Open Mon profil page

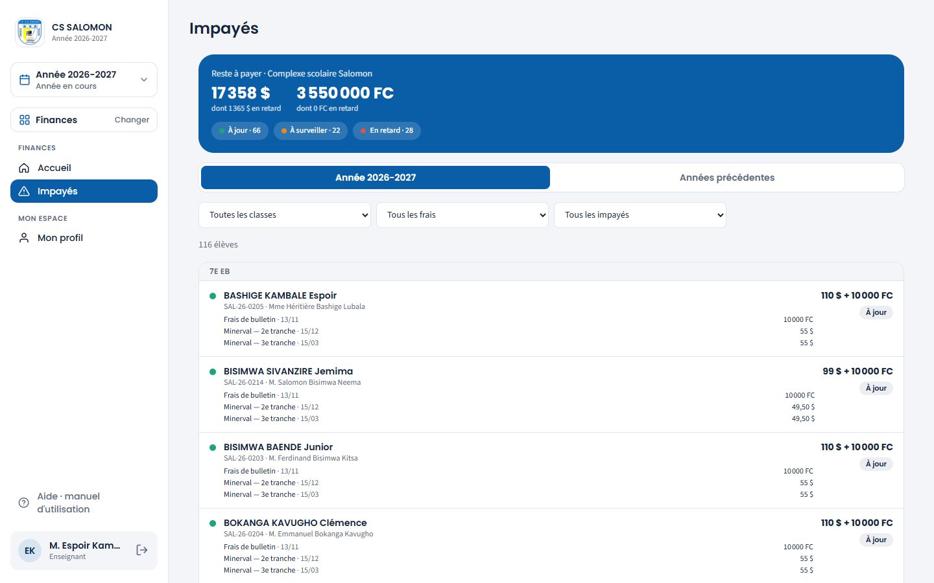click(x=84, y=238)
